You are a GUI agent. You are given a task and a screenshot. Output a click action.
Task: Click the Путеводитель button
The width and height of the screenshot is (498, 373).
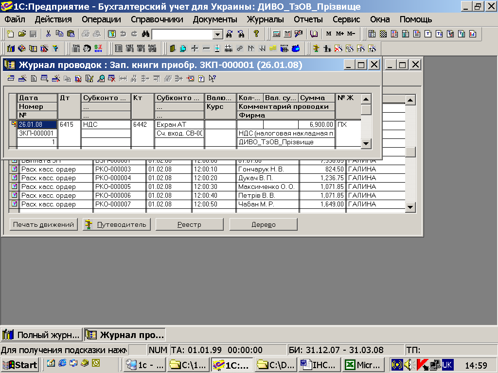[x=117, y=224]
